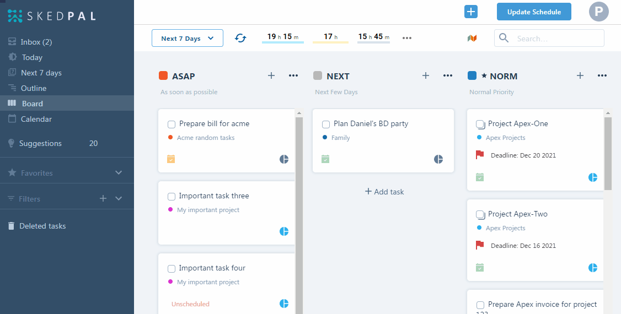Click into the Search field
The width and height of the screenshot is (621, 314).
pos(549,38)
